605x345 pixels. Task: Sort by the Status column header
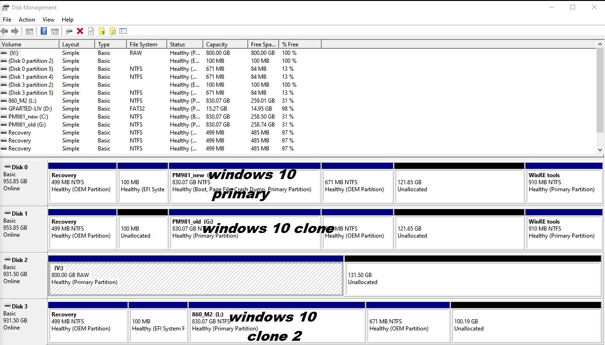click(185, 45)
